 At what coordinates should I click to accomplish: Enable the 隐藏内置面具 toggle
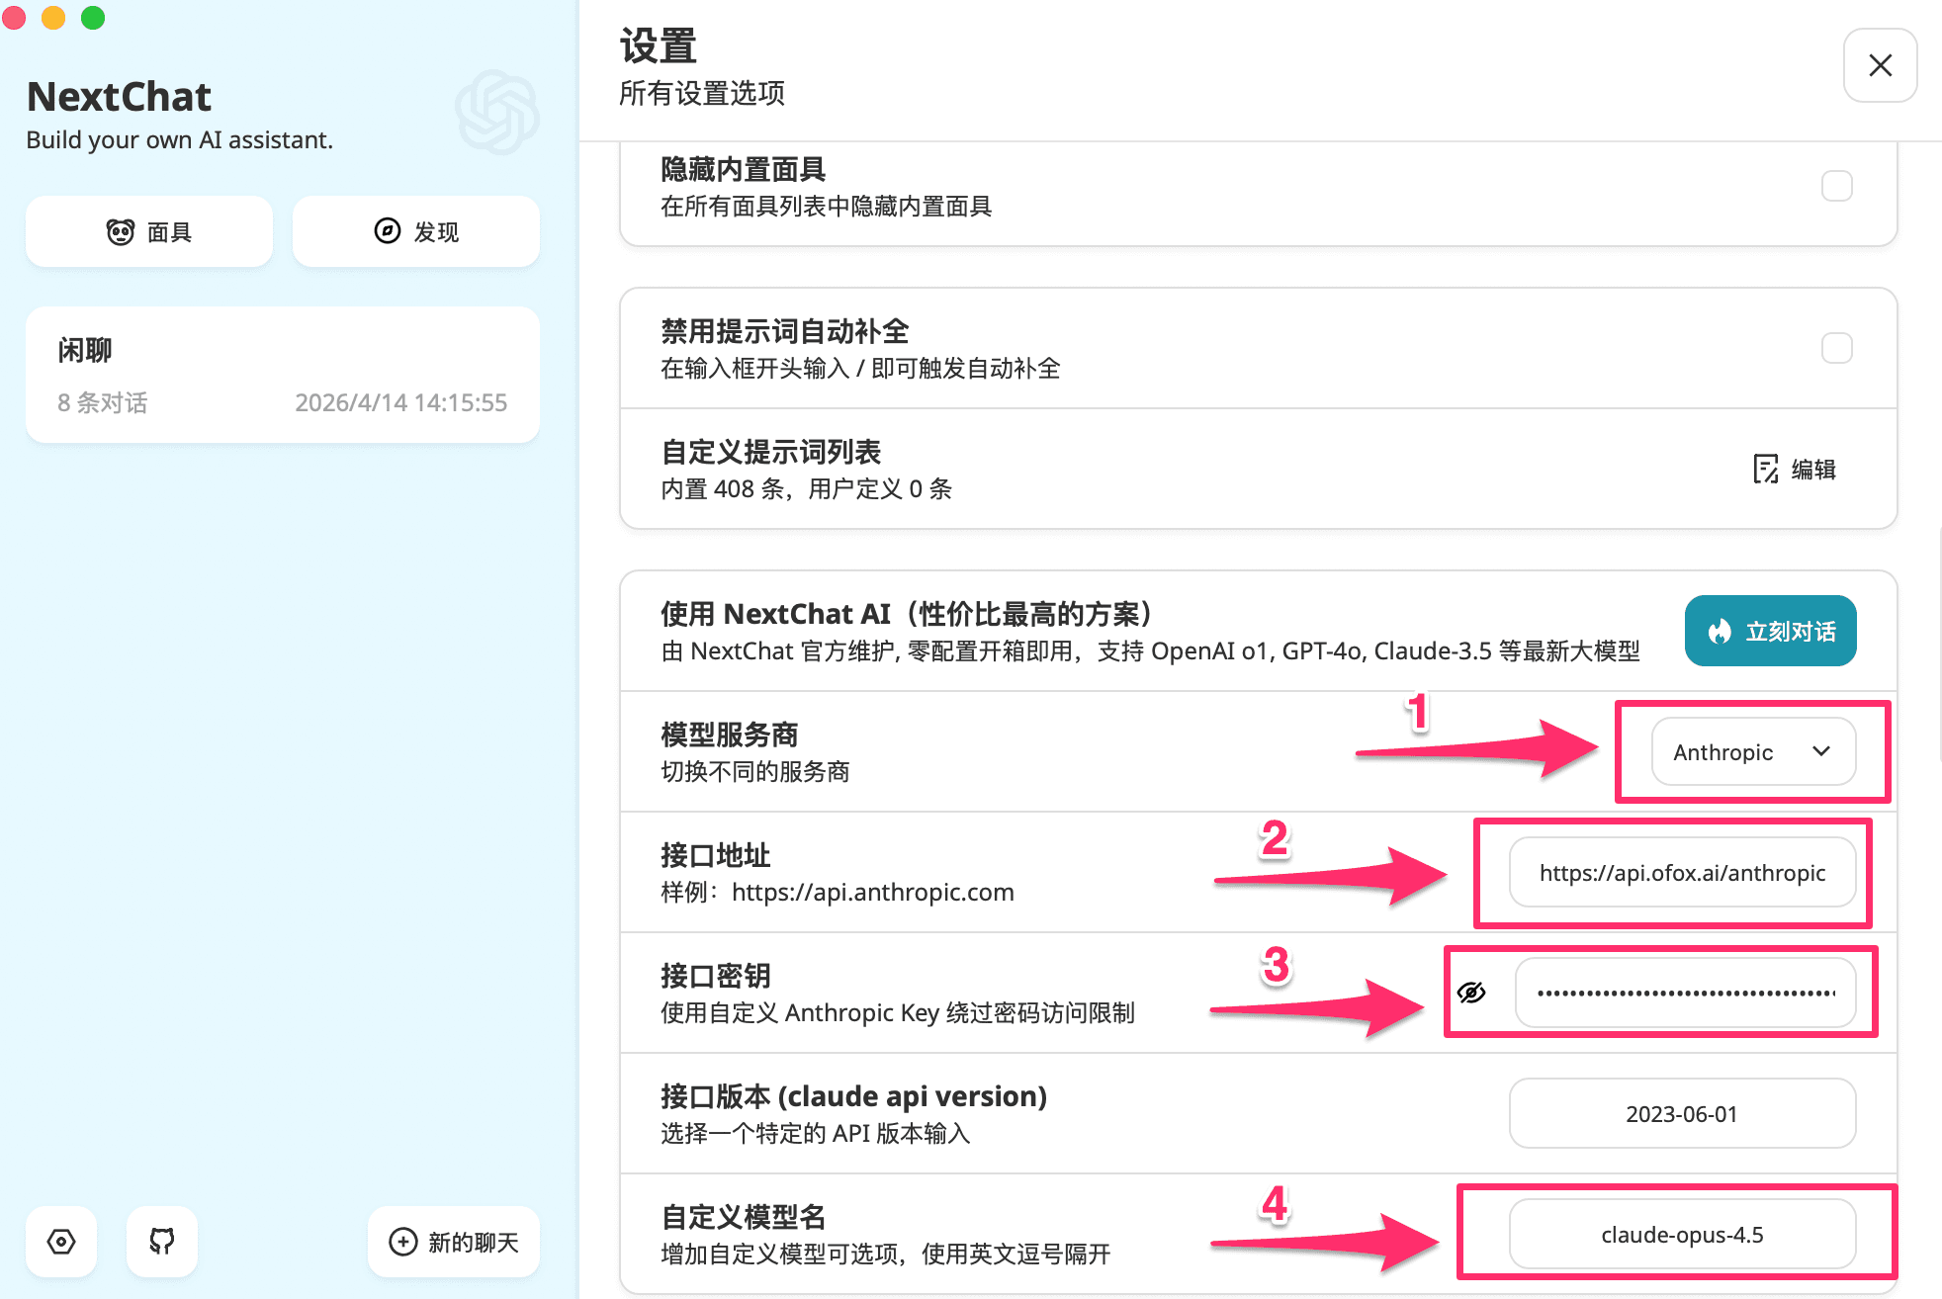[1837, 185]
